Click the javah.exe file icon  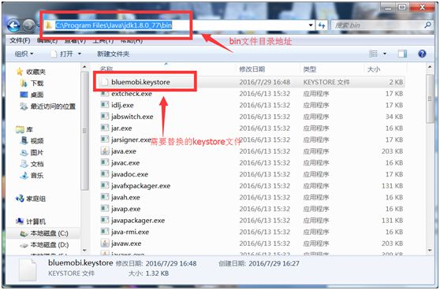105,197
